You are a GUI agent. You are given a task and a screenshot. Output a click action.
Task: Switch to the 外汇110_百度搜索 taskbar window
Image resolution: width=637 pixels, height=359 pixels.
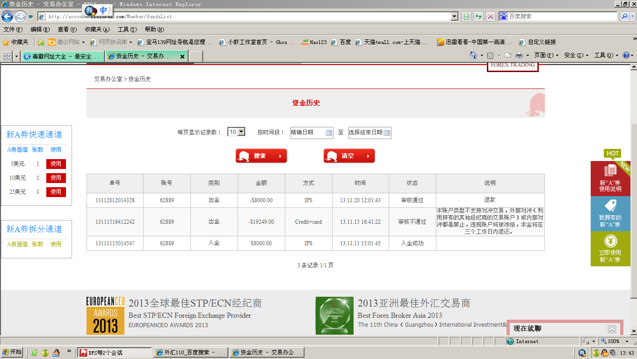coord(191,352)
